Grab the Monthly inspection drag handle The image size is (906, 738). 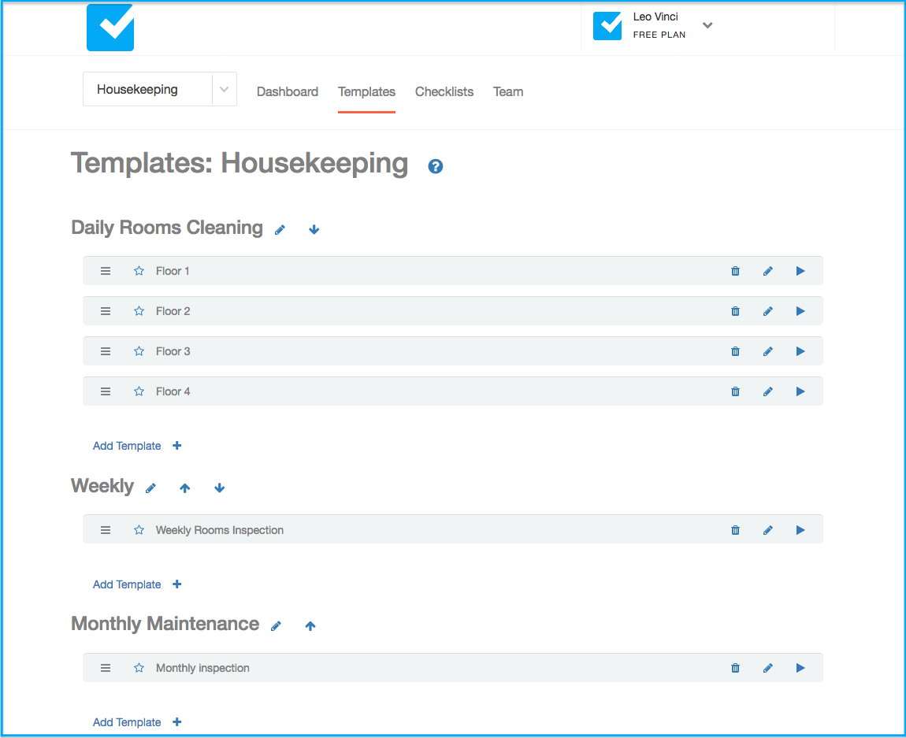tap(105, 668)
